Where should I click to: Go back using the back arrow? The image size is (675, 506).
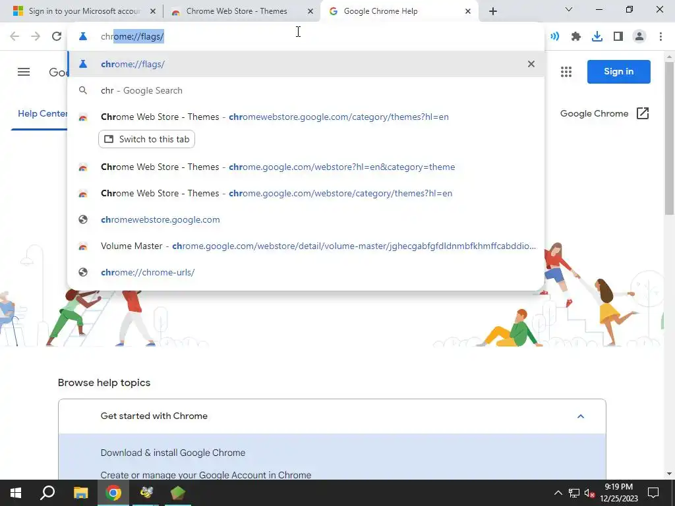[x=15, y=36]
